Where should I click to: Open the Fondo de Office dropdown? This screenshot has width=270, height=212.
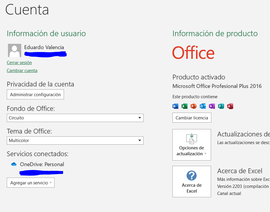(x=75, y=118)
